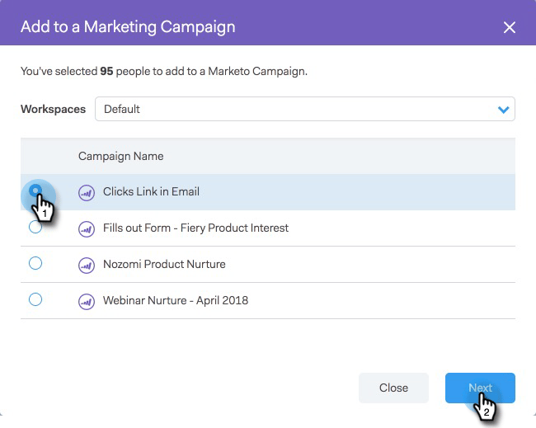
Task: Click the Fills out Form - Fiery Product Interest name
Action: pyautogui.click(x=195, y=228)
